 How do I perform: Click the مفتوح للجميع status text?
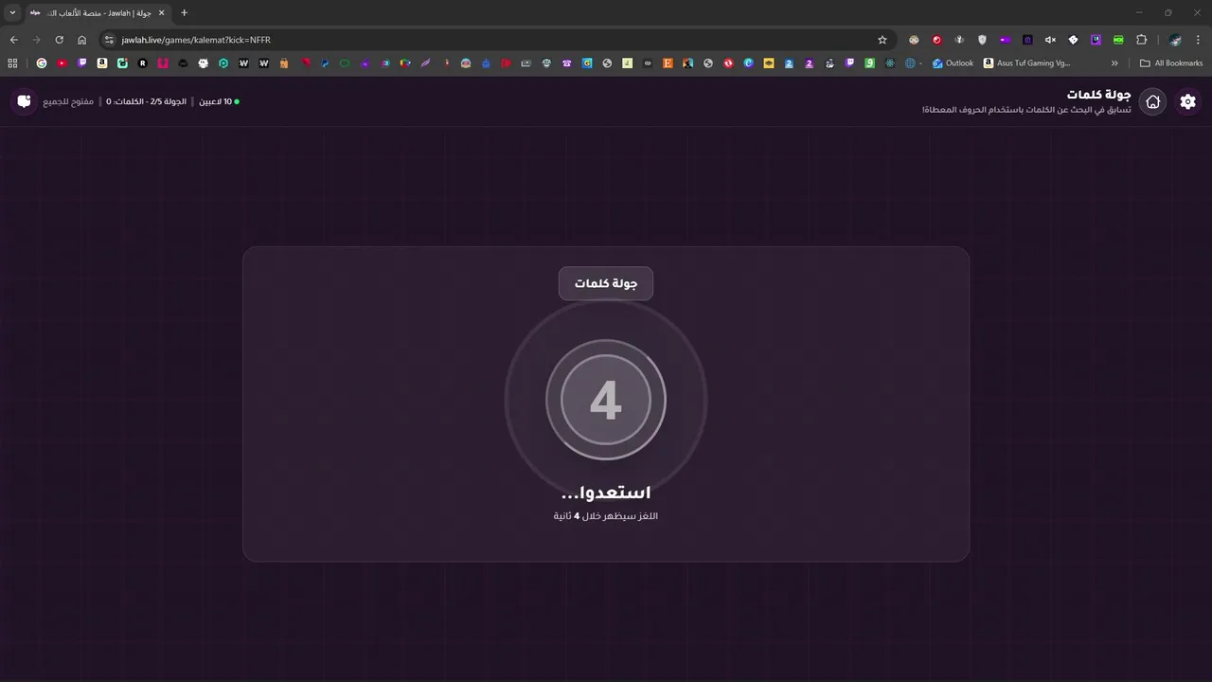click(x=68, y=101)
